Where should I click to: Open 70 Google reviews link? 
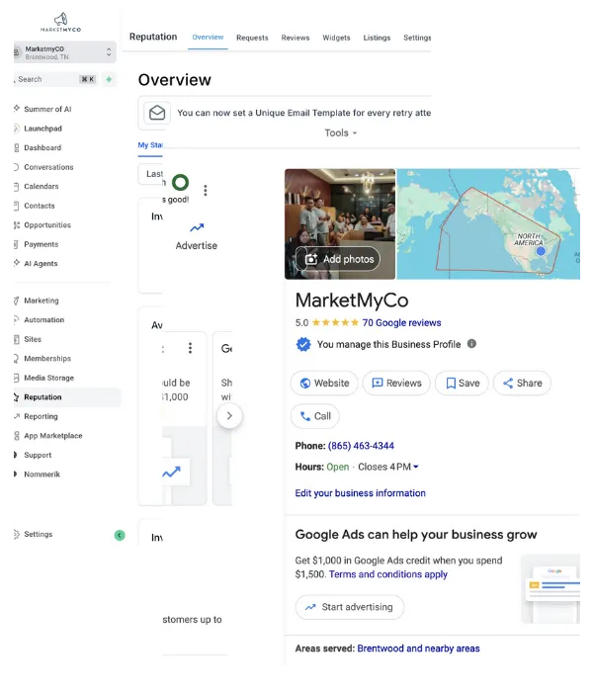401,323
